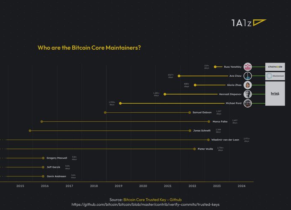Click the Chaincode logo box

(275, 67)
